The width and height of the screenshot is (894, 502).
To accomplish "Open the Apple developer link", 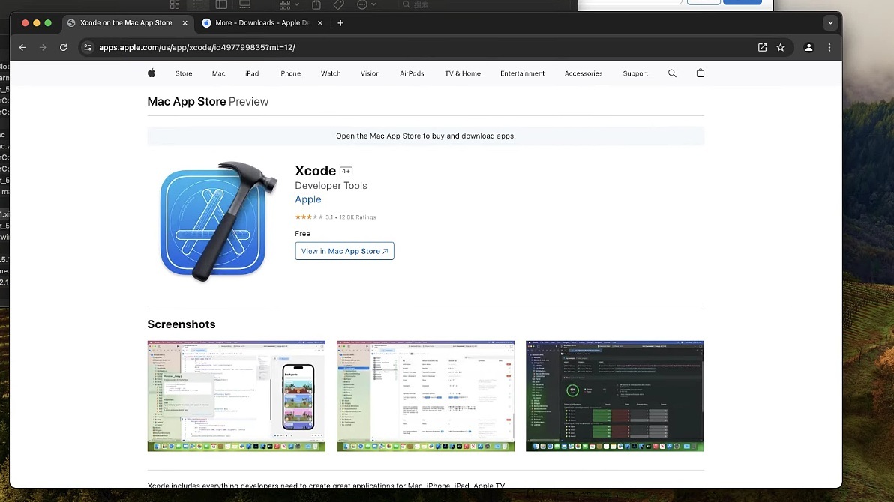I will (308, 199).
